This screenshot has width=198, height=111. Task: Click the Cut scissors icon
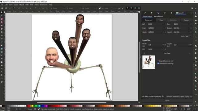click(x=196, y=49)
